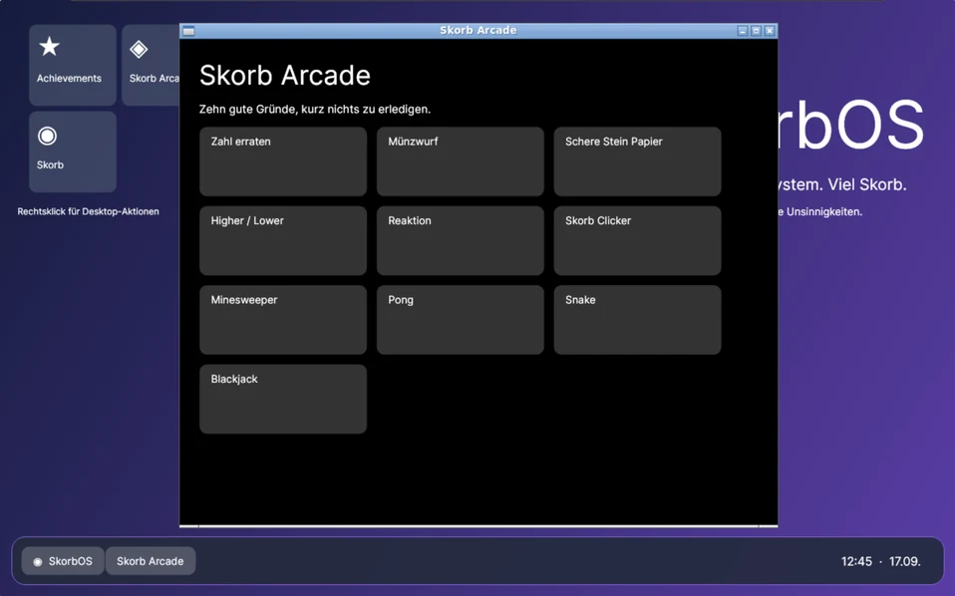
Task: Open the Schere Stein Papier game
Action: [x=638, y=161]
